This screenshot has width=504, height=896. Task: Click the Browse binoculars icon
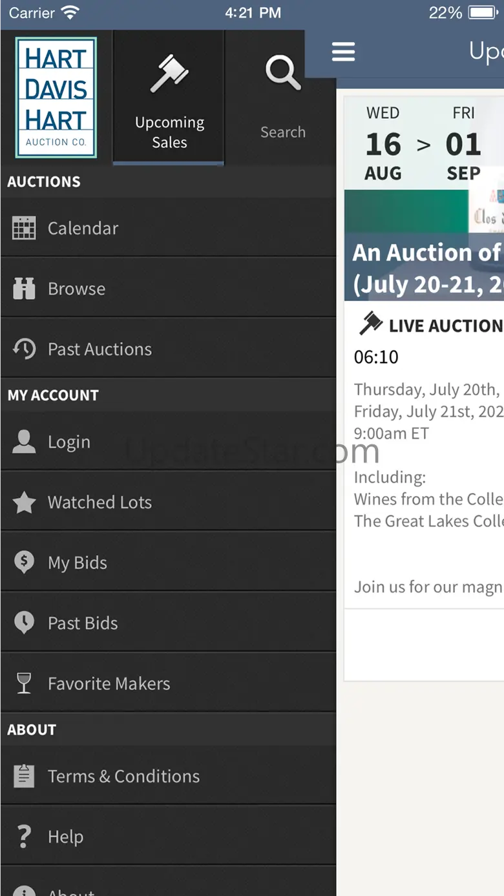pos(24,289)
